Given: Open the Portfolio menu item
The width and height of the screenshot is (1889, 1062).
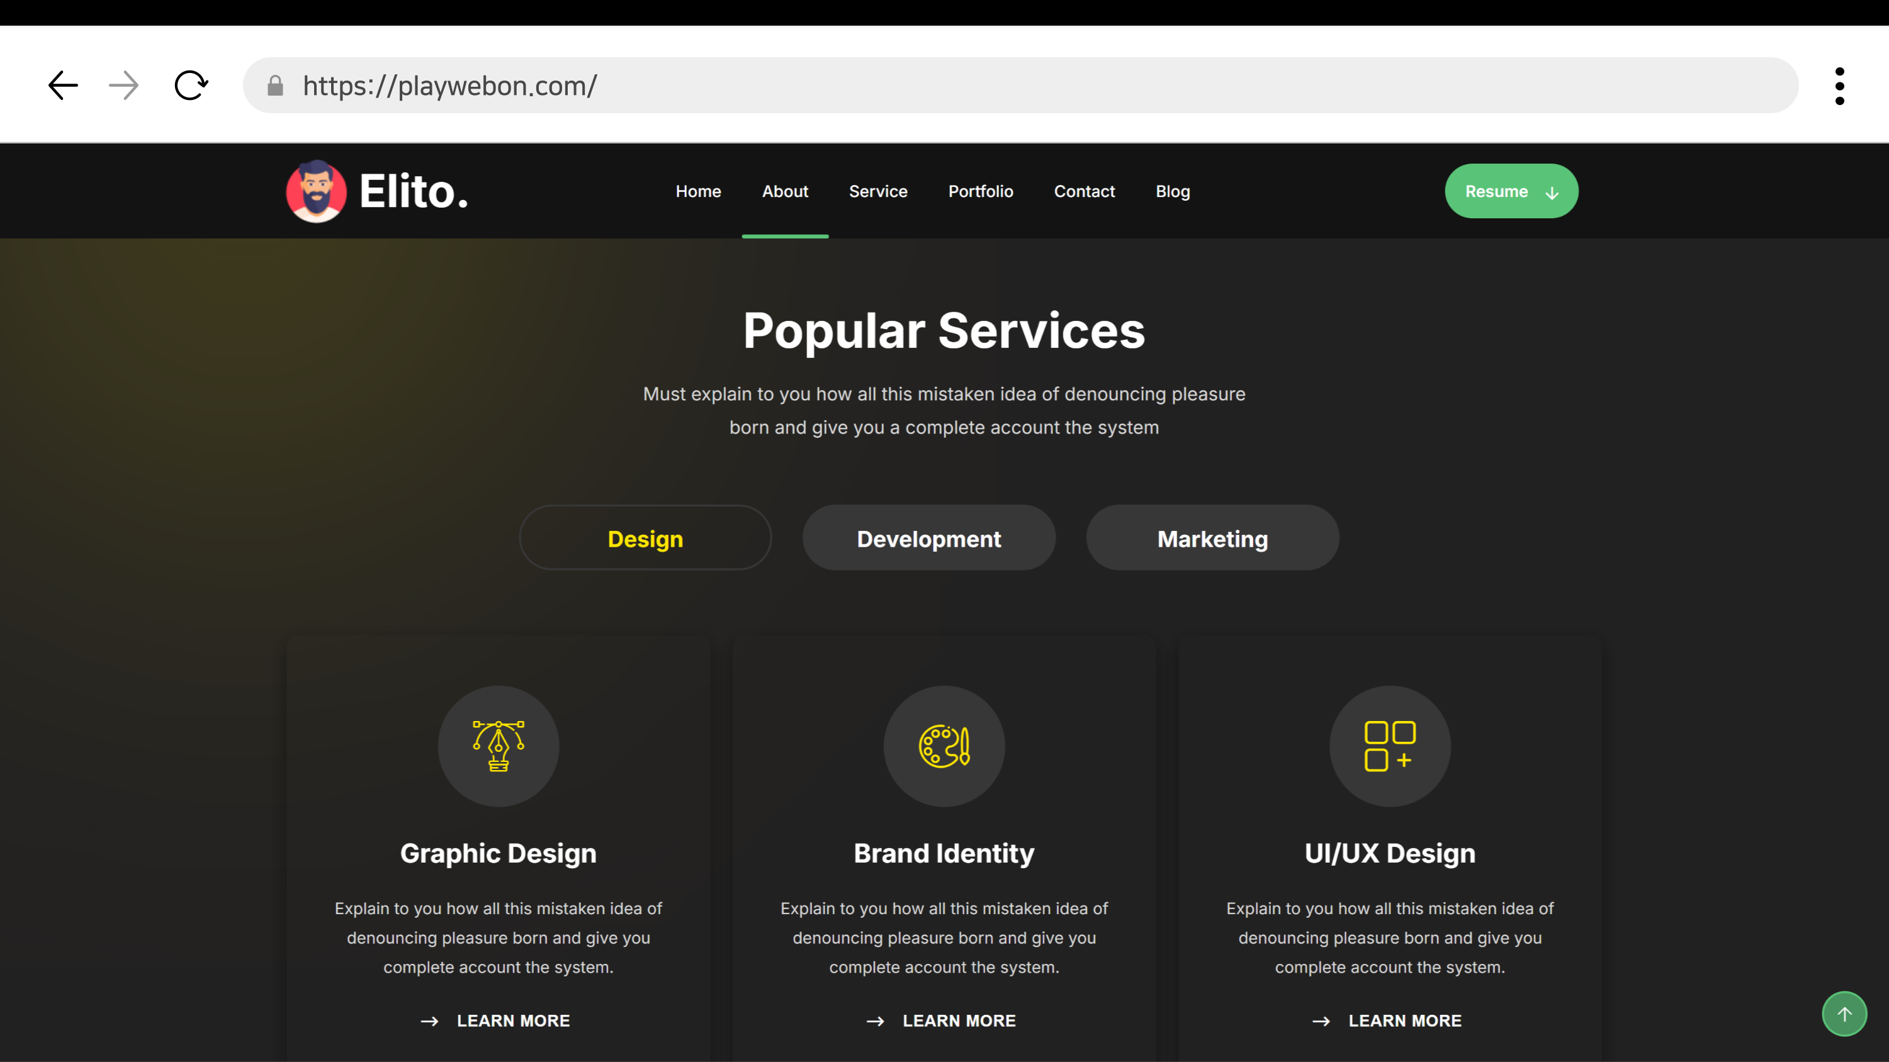Looking at the screenshot, I should pyautogui.click(x=981, y=191).
